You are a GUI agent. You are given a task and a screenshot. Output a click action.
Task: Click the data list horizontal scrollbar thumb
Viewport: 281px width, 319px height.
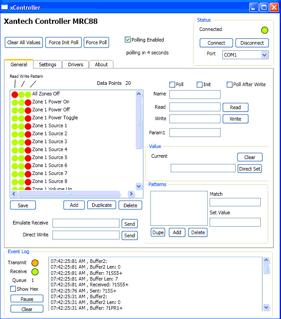click(x=69, y=194)
